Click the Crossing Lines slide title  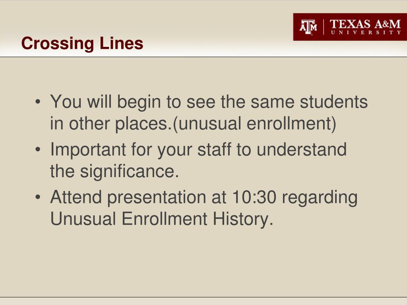point(82,43)
